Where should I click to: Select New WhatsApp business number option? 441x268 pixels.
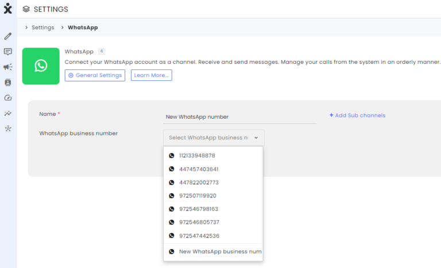tap(213, 251)
